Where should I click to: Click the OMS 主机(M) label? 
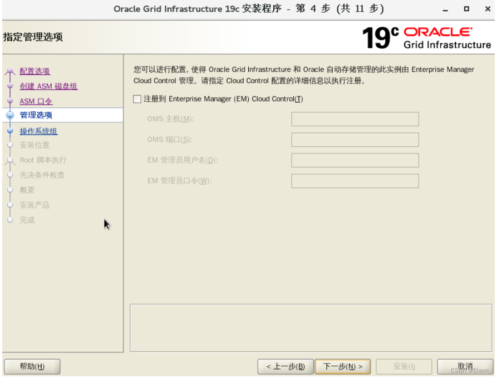(x=170, y=119)
